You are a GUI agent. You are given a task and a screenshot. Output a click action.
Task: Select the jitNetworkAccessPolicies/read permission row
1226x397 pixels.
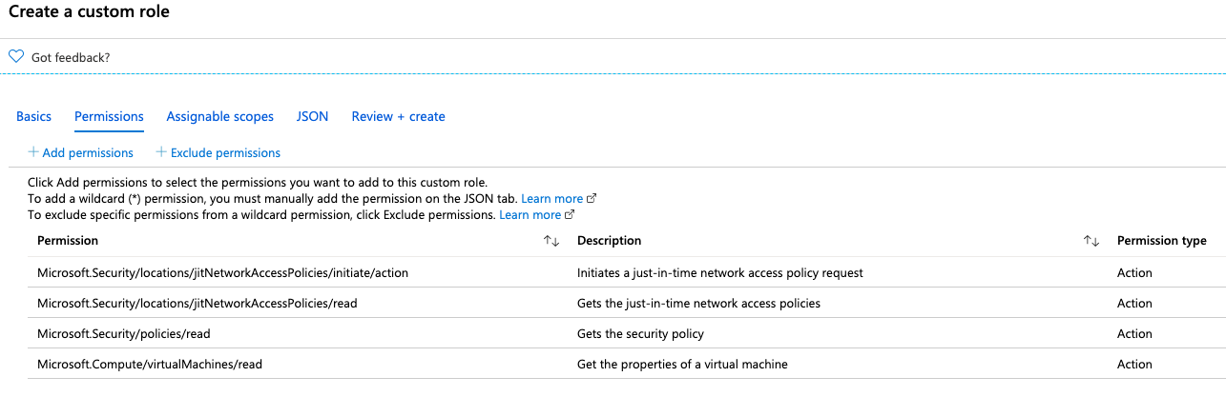(x=197, y=304)
